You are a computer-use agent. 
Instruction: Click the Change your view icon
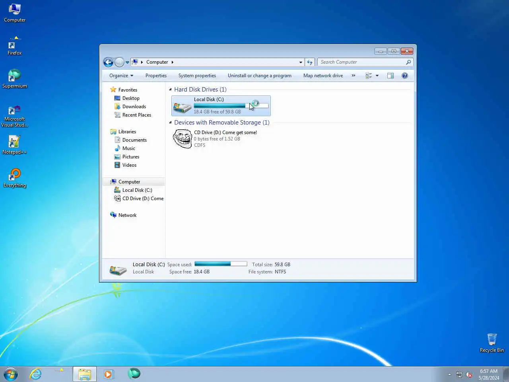369,76
